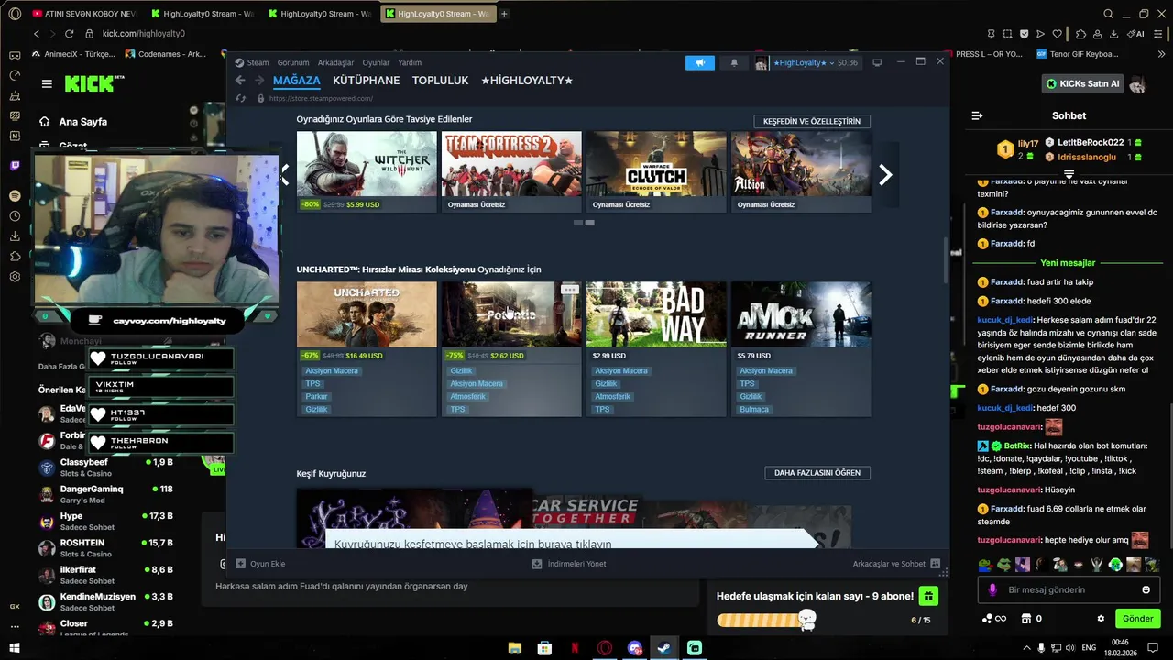The image size is (1173, 660).
Task: Switch to KÜTÜPHANE tab in Steam
Action: 366,81
